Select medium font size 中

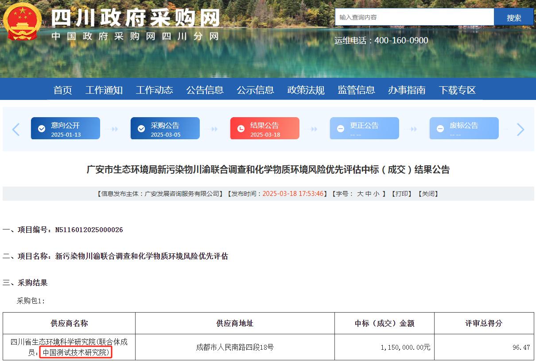(368, 194)
